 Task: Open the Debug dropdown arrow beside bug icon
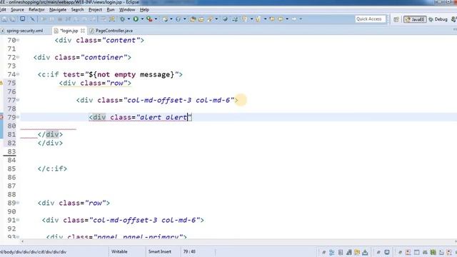point(129,19)
